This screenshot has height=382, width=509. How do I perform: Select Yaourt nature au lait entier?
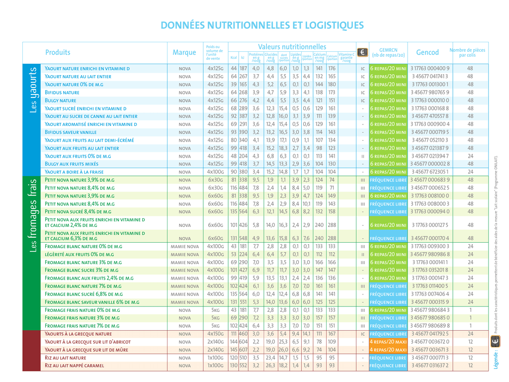tap(78, 77)
